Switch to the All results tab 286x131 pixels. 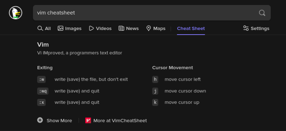pyautogui.click(x=44, y=29)
